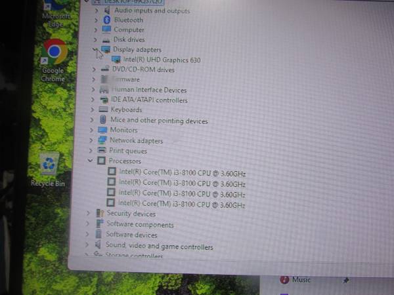Click the Sound, video and game controllers icon
Screen dimensions: 394x295
[98, 245]
